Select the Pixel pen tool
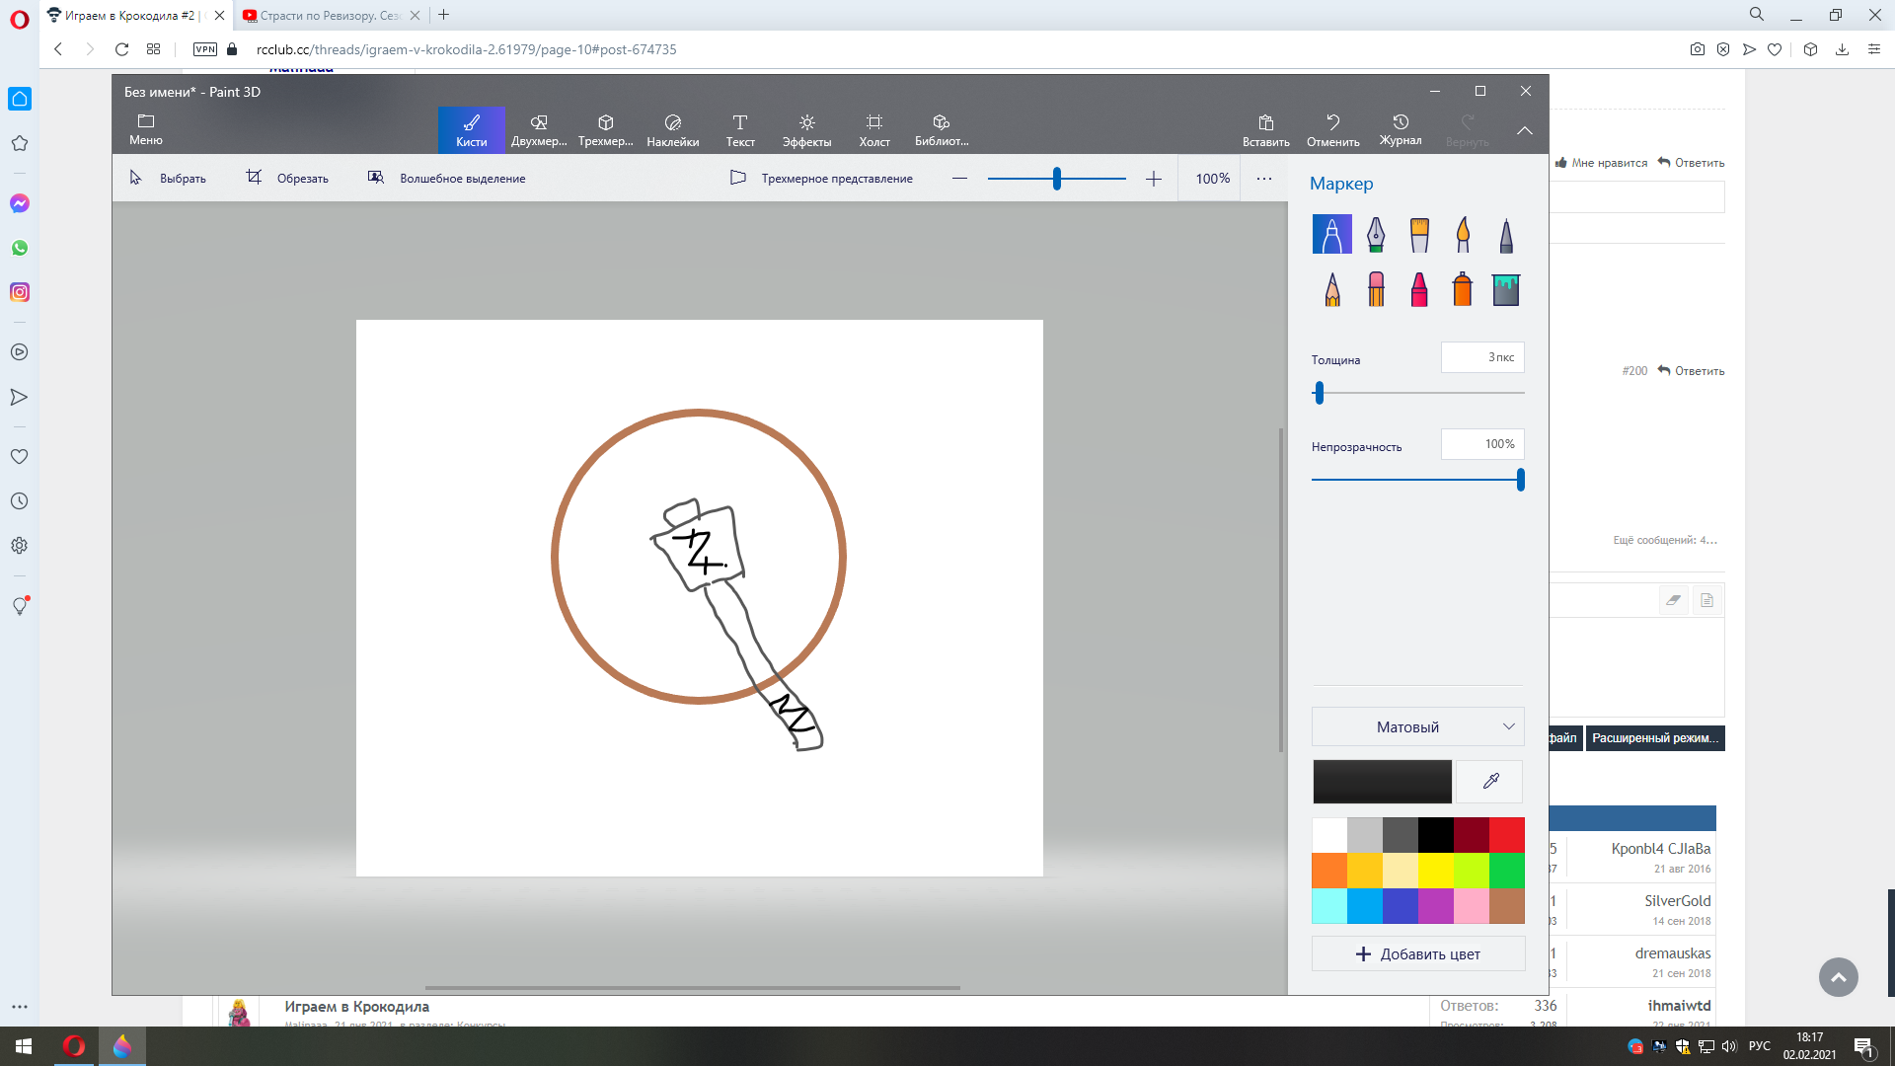This screenshot has height=1066, width=1895. (x=1506, y=235)
